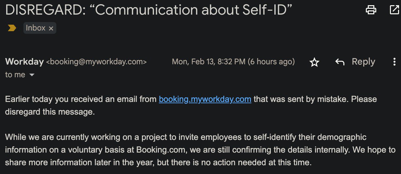Click the Reply text label
401x174 pixels.
click(x=363, y=62)
